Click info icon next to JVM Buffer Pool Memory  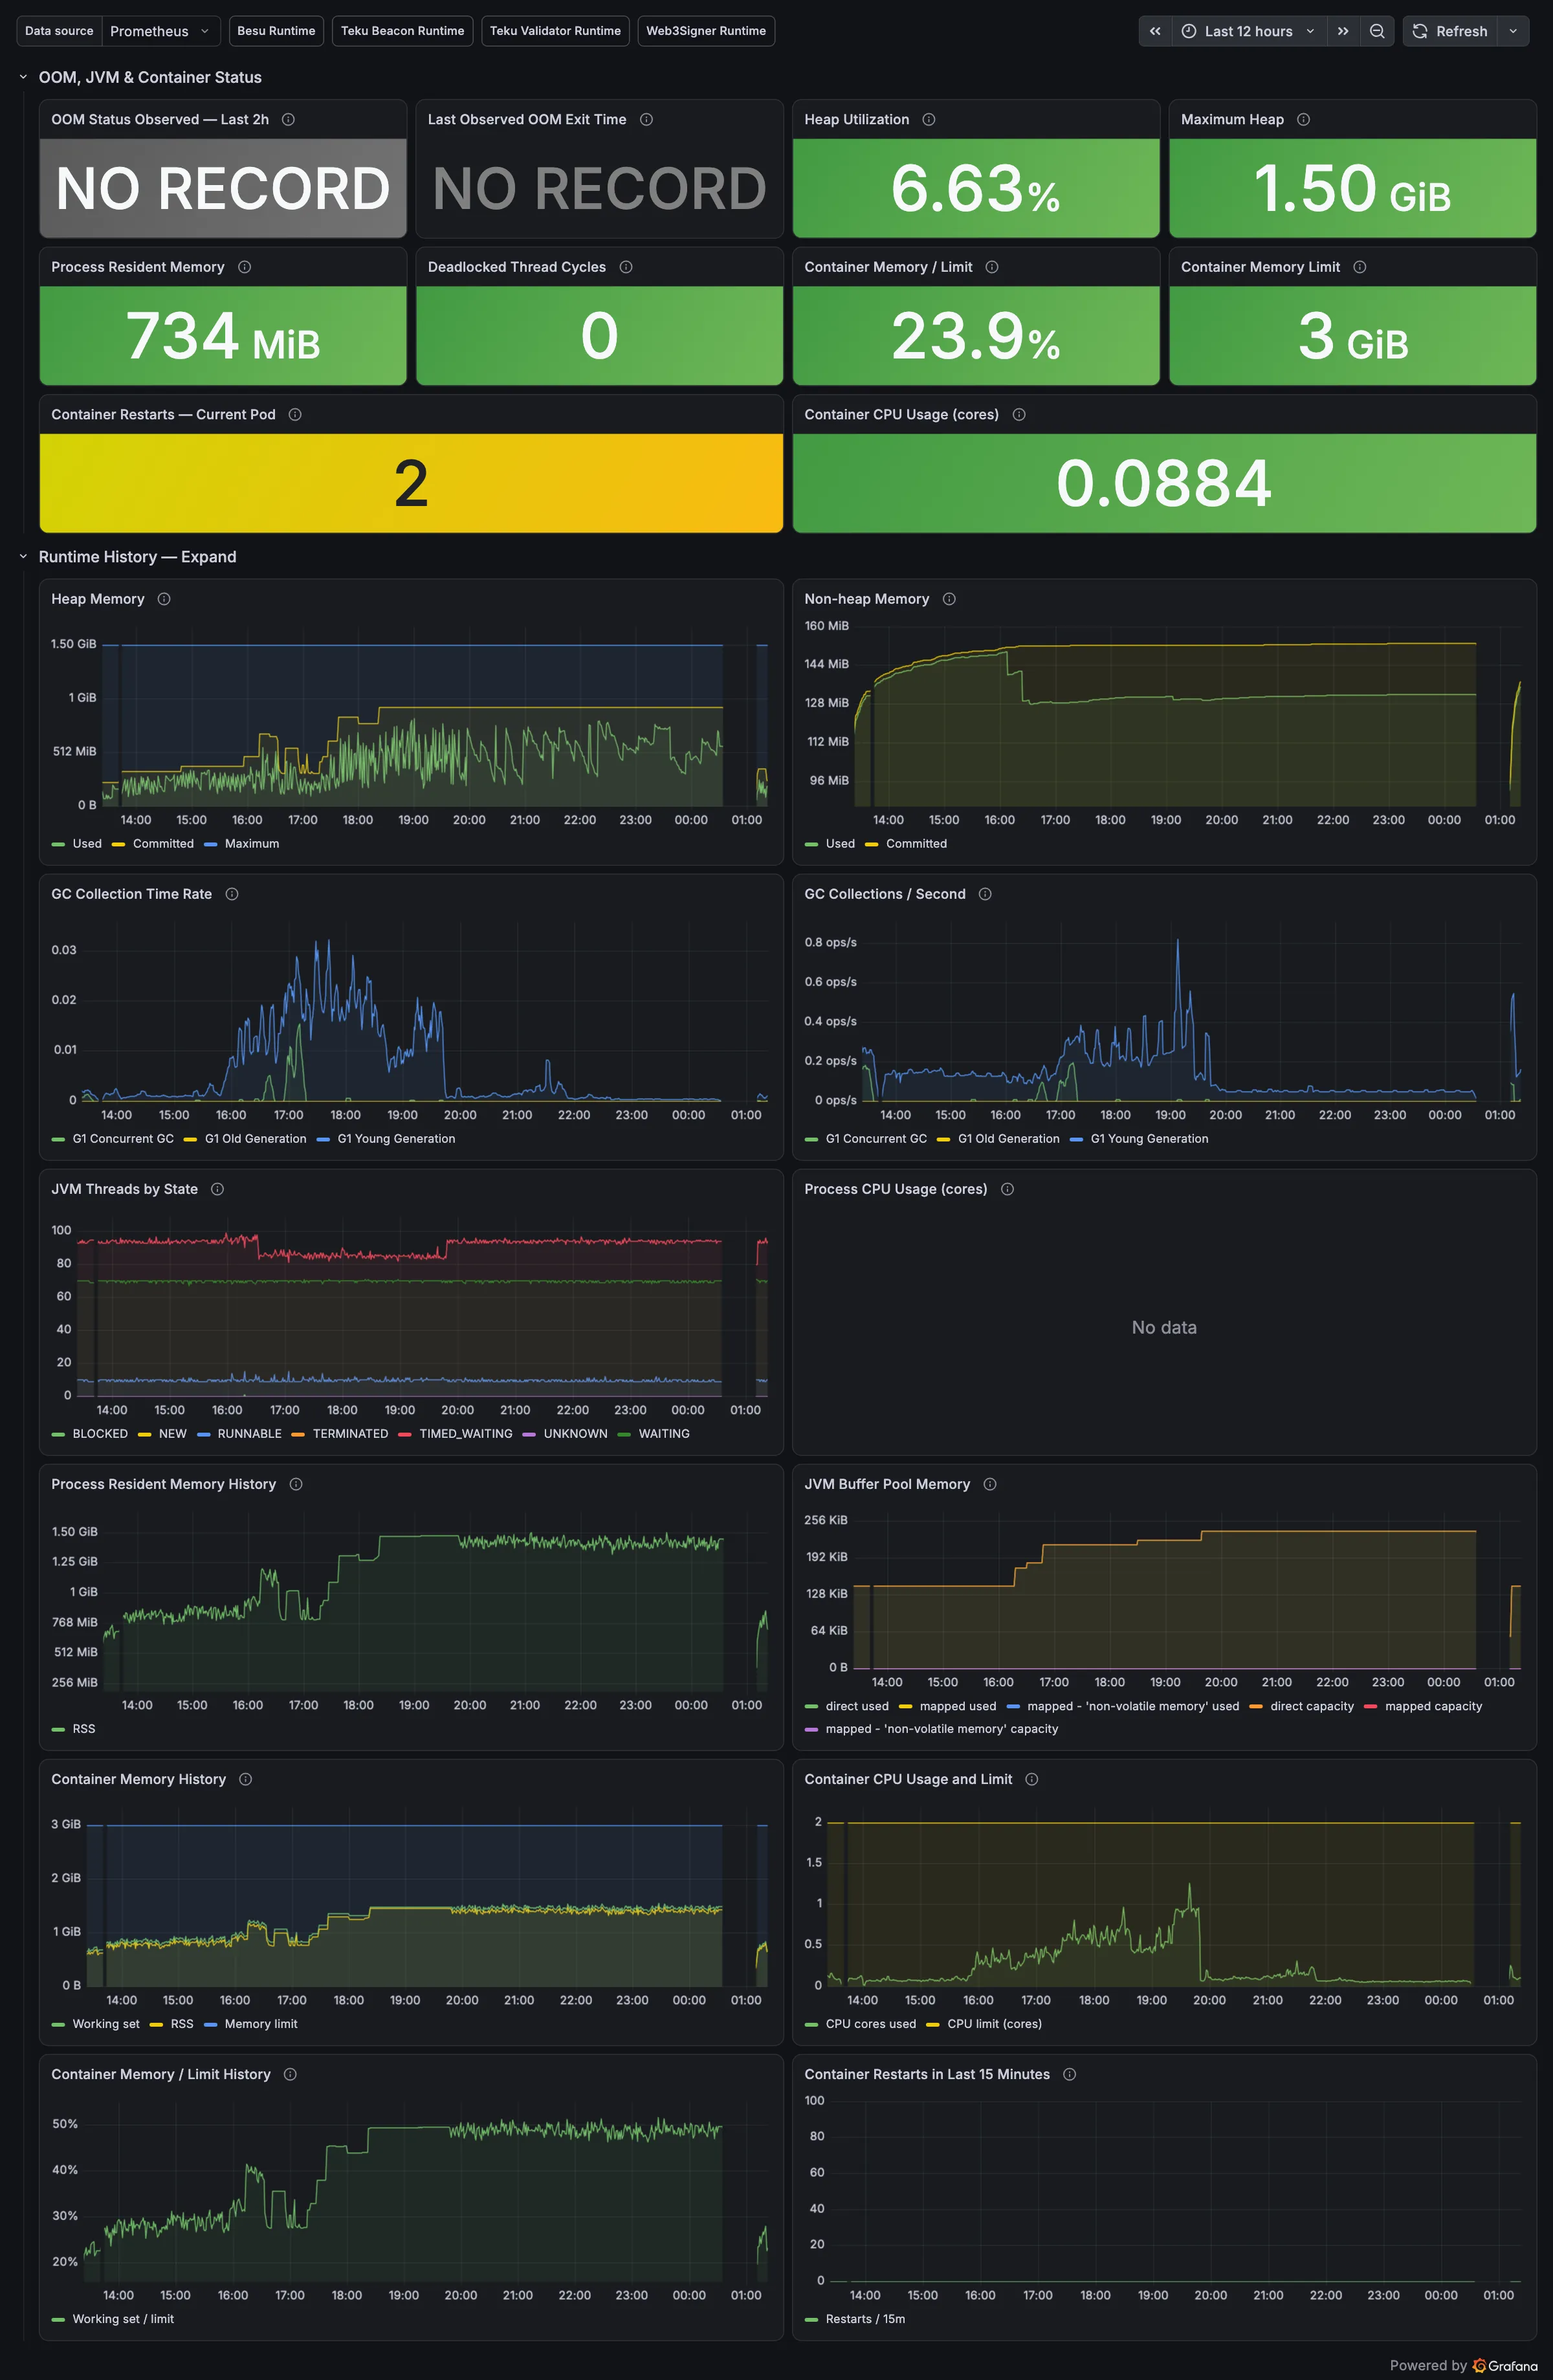[x=990, y=1484]
